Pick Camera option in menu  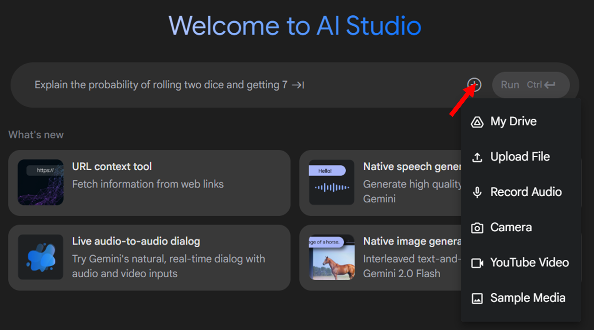[x=521, y=227]
